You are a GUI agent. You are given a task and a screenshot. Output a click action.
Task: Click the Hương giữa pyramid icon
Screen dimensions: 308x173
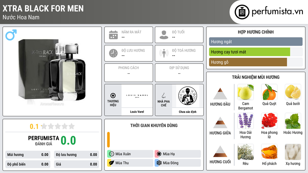coord(220,123)
